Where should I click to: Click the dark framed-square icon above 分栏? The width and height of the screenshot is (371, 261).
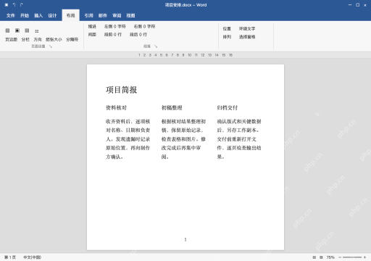pyautogui.click(x=17, y=30)
